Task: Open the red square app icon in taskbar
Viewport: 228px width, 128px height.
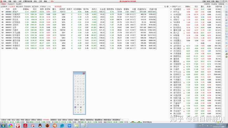Action: click(x=25, y=126)
